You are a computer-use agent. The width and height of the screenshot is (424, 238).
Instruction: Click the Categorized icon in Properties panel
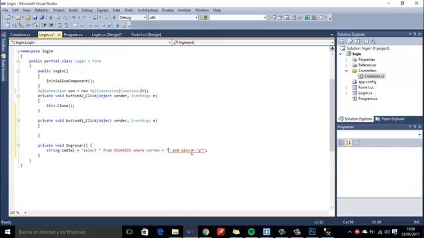(341, 143)
